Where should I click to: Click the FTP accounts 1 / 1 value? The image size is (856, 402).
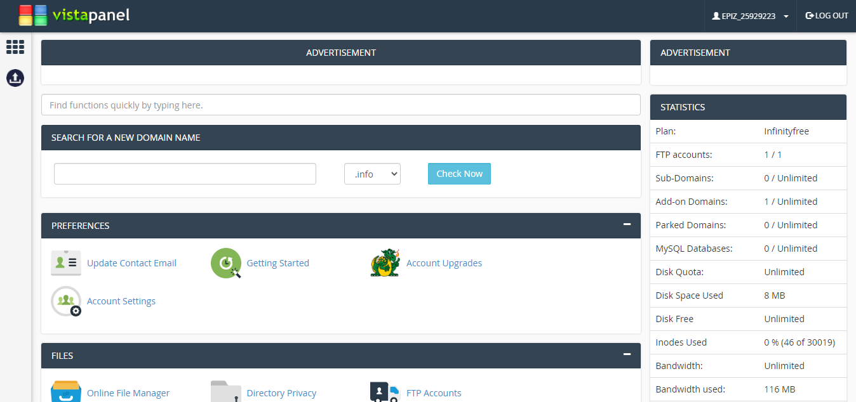click(773, 155)
